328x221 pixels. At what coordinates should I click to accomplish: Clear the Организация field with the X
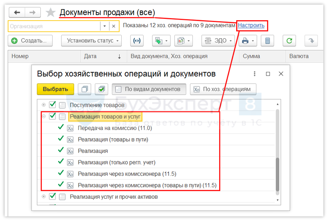pos(114,26)
